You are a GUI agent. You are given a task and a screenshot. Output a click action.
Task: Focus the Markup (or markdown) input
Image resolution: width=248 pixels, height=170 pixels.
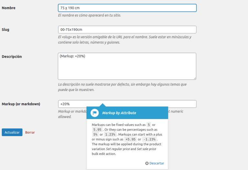[x=127, y=104]
